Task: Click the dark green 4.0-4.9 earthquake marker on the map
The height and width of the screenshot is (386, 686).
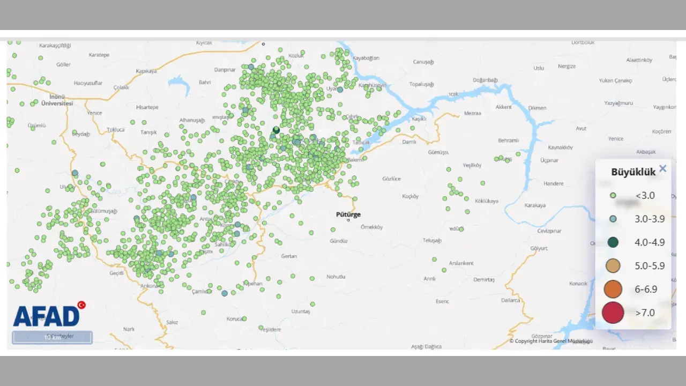Action: click(x=277, y=130)
